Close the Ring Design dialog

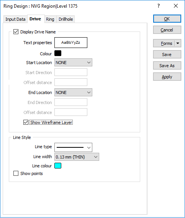(x=176, y=6)
